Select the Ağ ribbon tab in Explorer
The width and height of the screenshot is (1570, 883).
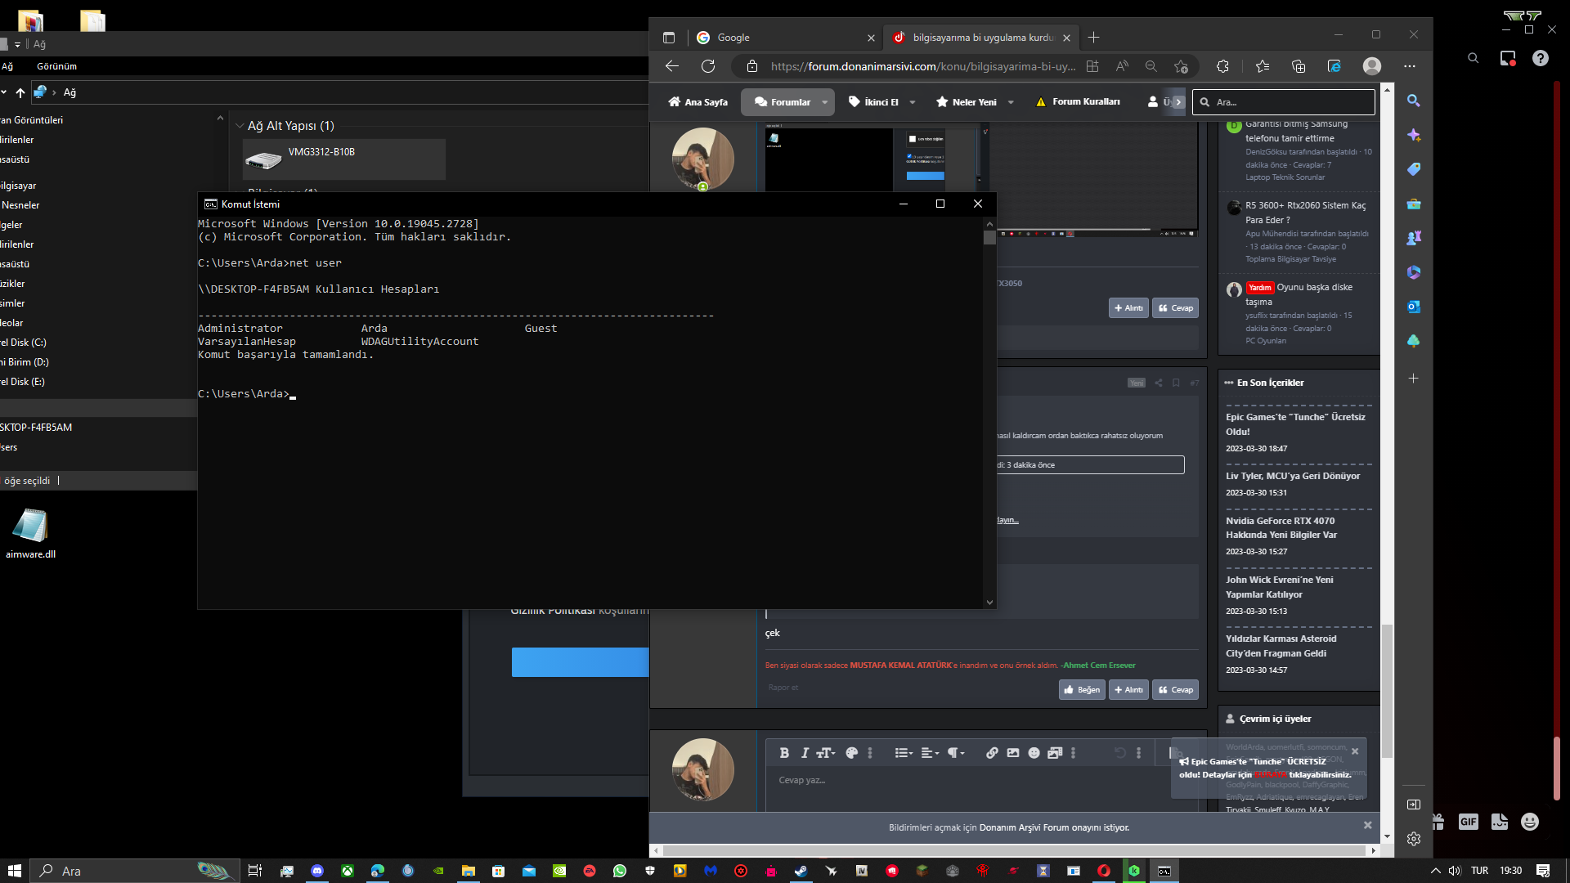click(x=7, y=66)
